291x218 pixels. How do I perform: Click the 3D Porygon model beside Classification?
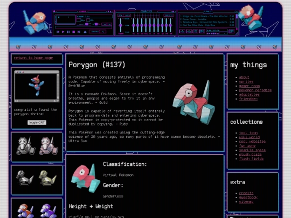(x=86, y=178)
